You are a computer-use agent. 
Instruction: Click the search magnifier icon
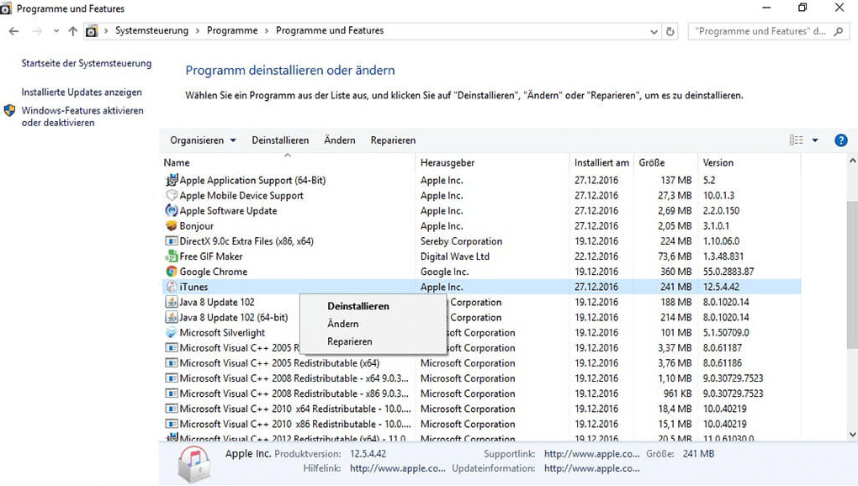(839, 32)
